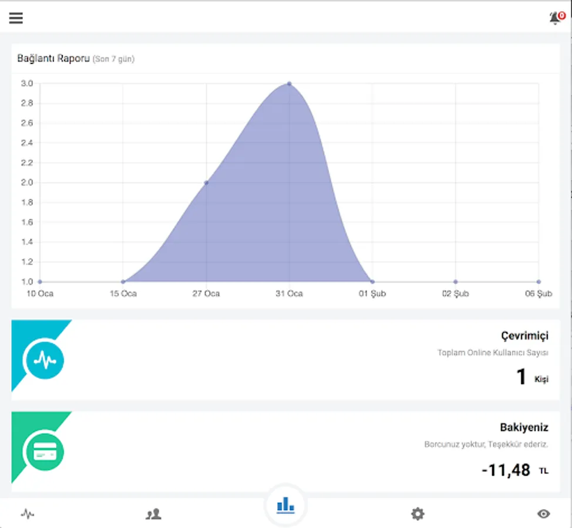
Task: Select the 10 Oca data point
Action: click(x=40, y=282)
